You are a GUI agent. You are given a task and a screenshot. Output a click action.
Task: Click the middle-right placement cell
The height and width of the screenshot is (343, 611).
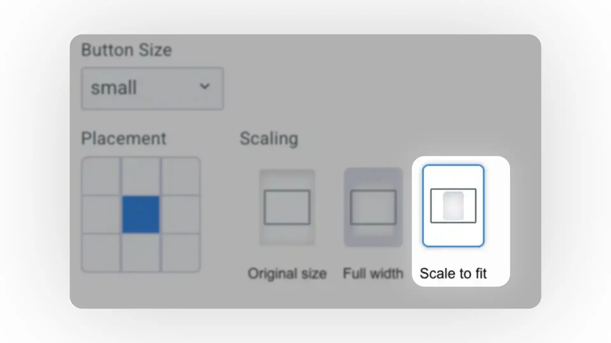pos(181,214)
